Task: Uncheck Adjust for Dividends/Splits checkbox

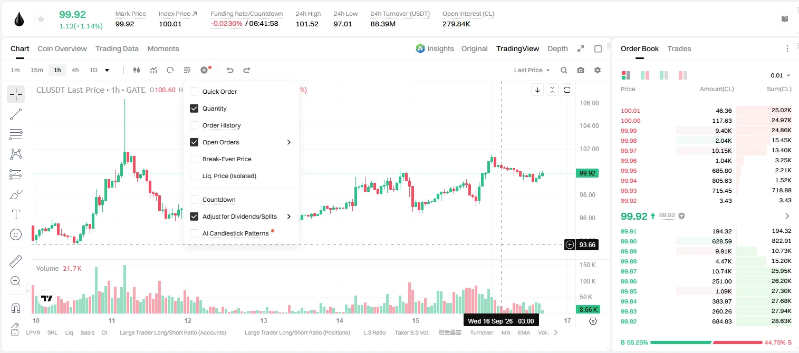Action: point(194,217)
